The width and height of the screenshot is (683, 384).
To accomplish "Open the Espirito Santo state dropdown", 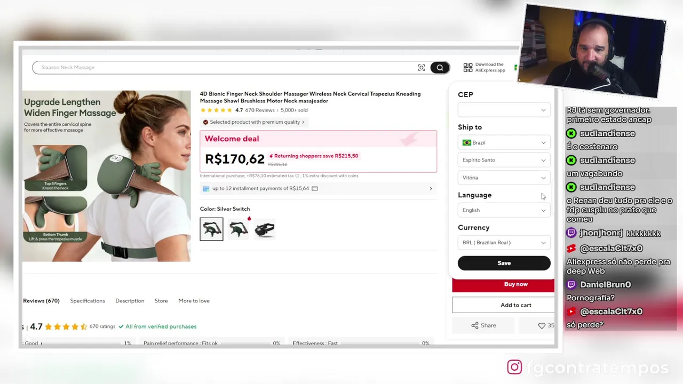I will (504, 160).
